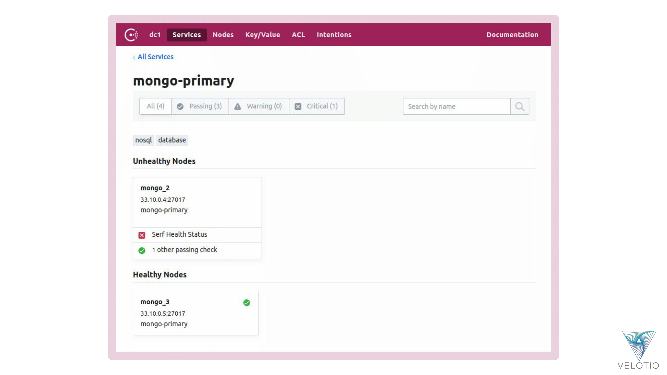Image resolution: width=667 pixels, height=375 pixels.
Task: Click the red critical Serf Health icon
Action: pyautogui.click(x=142, y=235)
